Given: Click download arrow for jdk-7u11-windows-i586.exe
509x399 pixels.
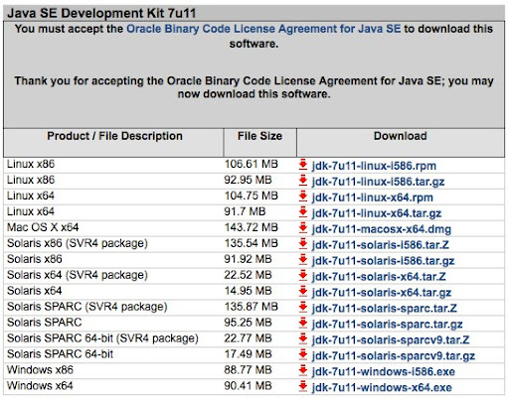Looking at the screenshot, I should point(303,370).
